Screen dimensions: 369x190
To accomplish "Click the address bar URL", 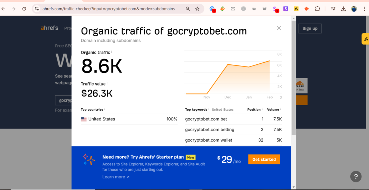I will coord(108,9).
